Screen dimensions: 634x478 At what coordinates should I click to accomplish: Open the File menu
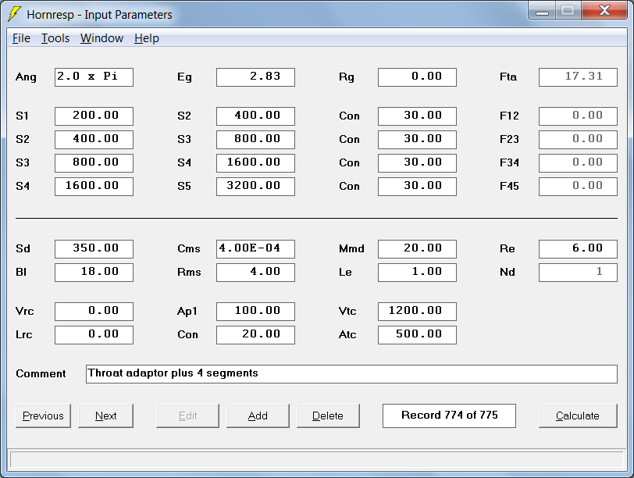tap(21, 38)
